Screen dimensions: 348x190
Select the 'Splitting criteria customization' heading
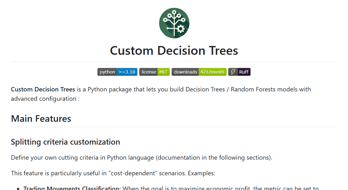click(x=65, y=142)
